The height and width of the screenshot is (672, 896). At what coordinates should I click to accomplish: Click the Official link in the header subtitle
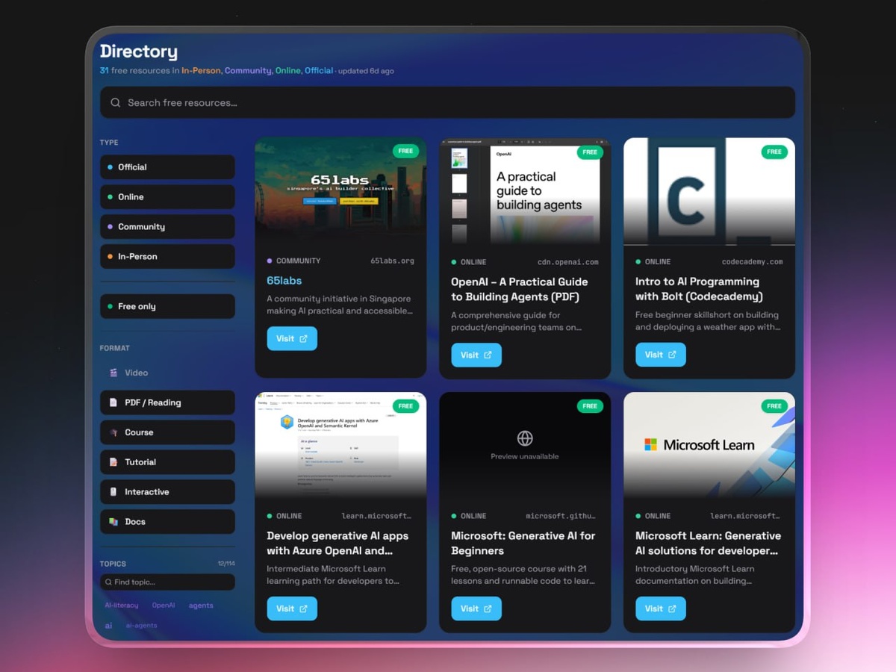[x=319, y=71]
